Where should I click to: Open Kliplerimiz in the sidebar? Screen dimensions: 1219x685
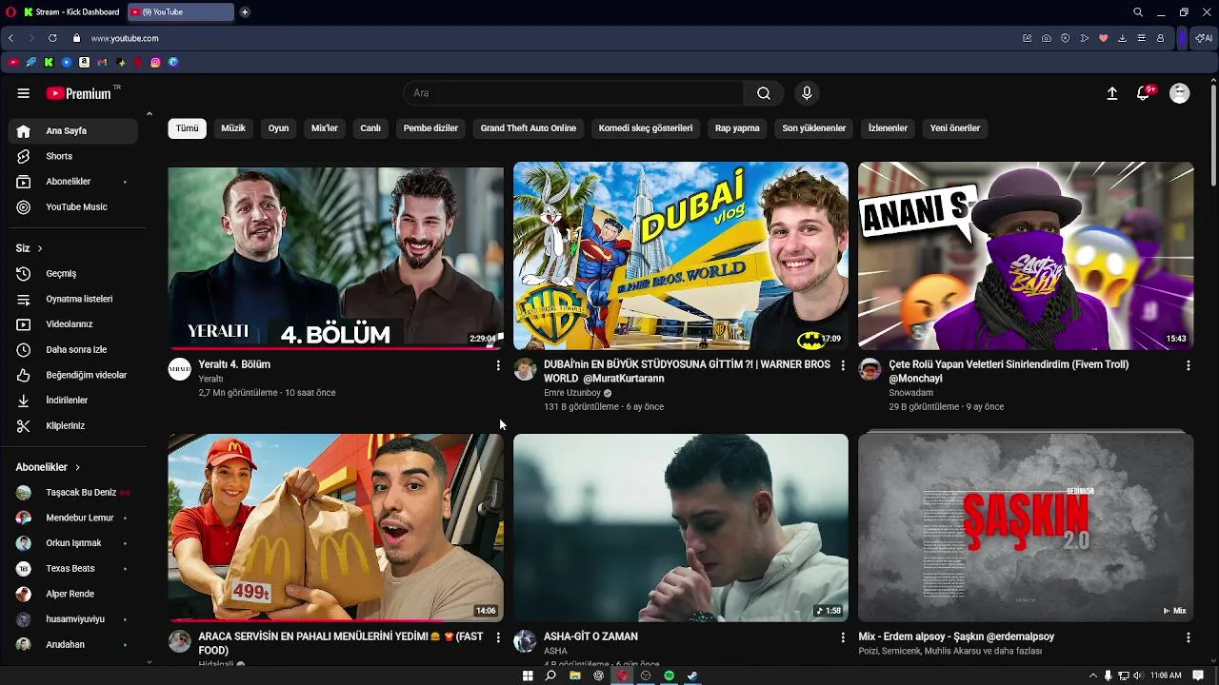(72, 426)
